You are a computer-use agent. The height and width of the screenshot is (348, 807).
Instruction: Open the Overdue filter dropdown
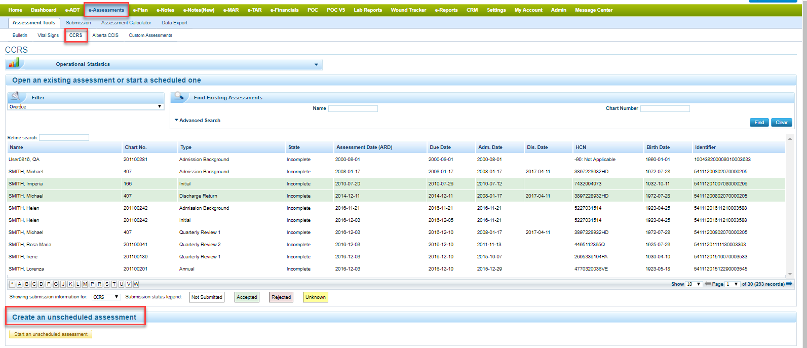click(x=85, y=107)
